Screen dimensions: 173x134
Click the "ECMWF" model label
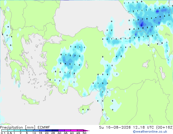(x=44, y=127)
